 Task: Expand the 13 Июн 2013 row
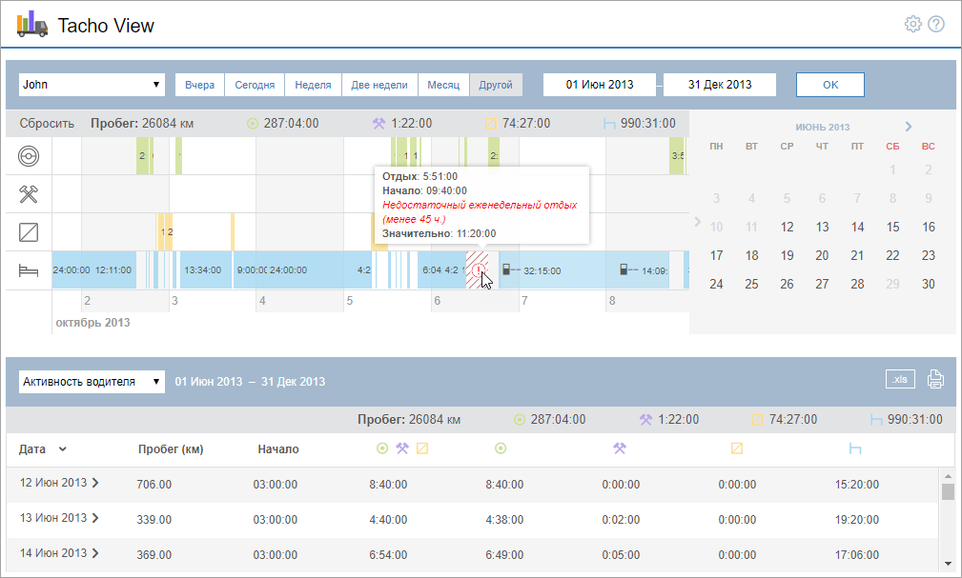tap(94, 518)
